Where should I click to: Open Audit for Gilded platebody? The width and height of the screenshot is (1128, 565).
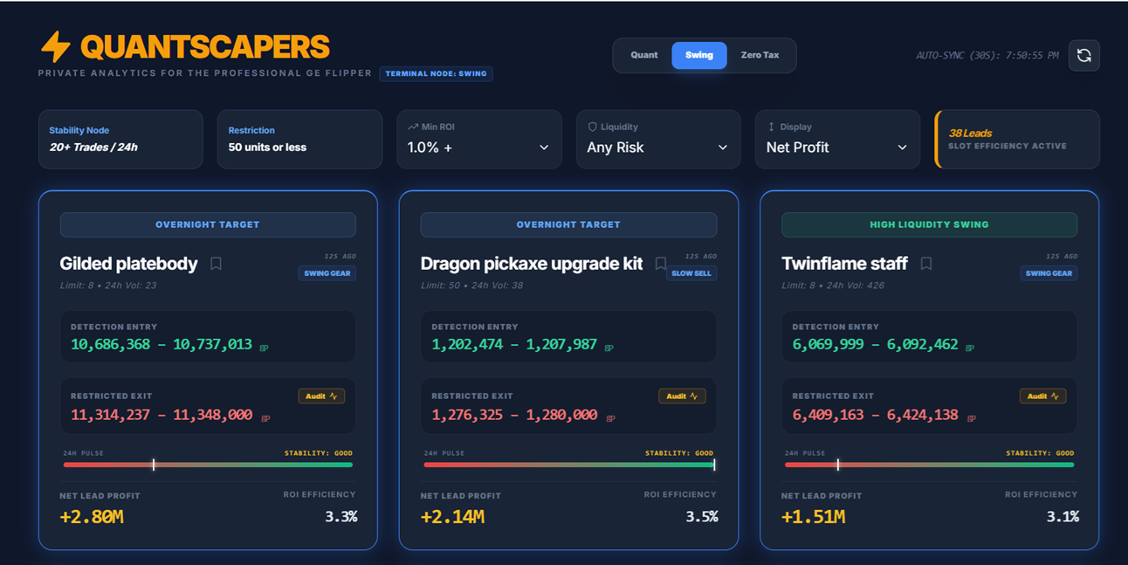[321, 396]
